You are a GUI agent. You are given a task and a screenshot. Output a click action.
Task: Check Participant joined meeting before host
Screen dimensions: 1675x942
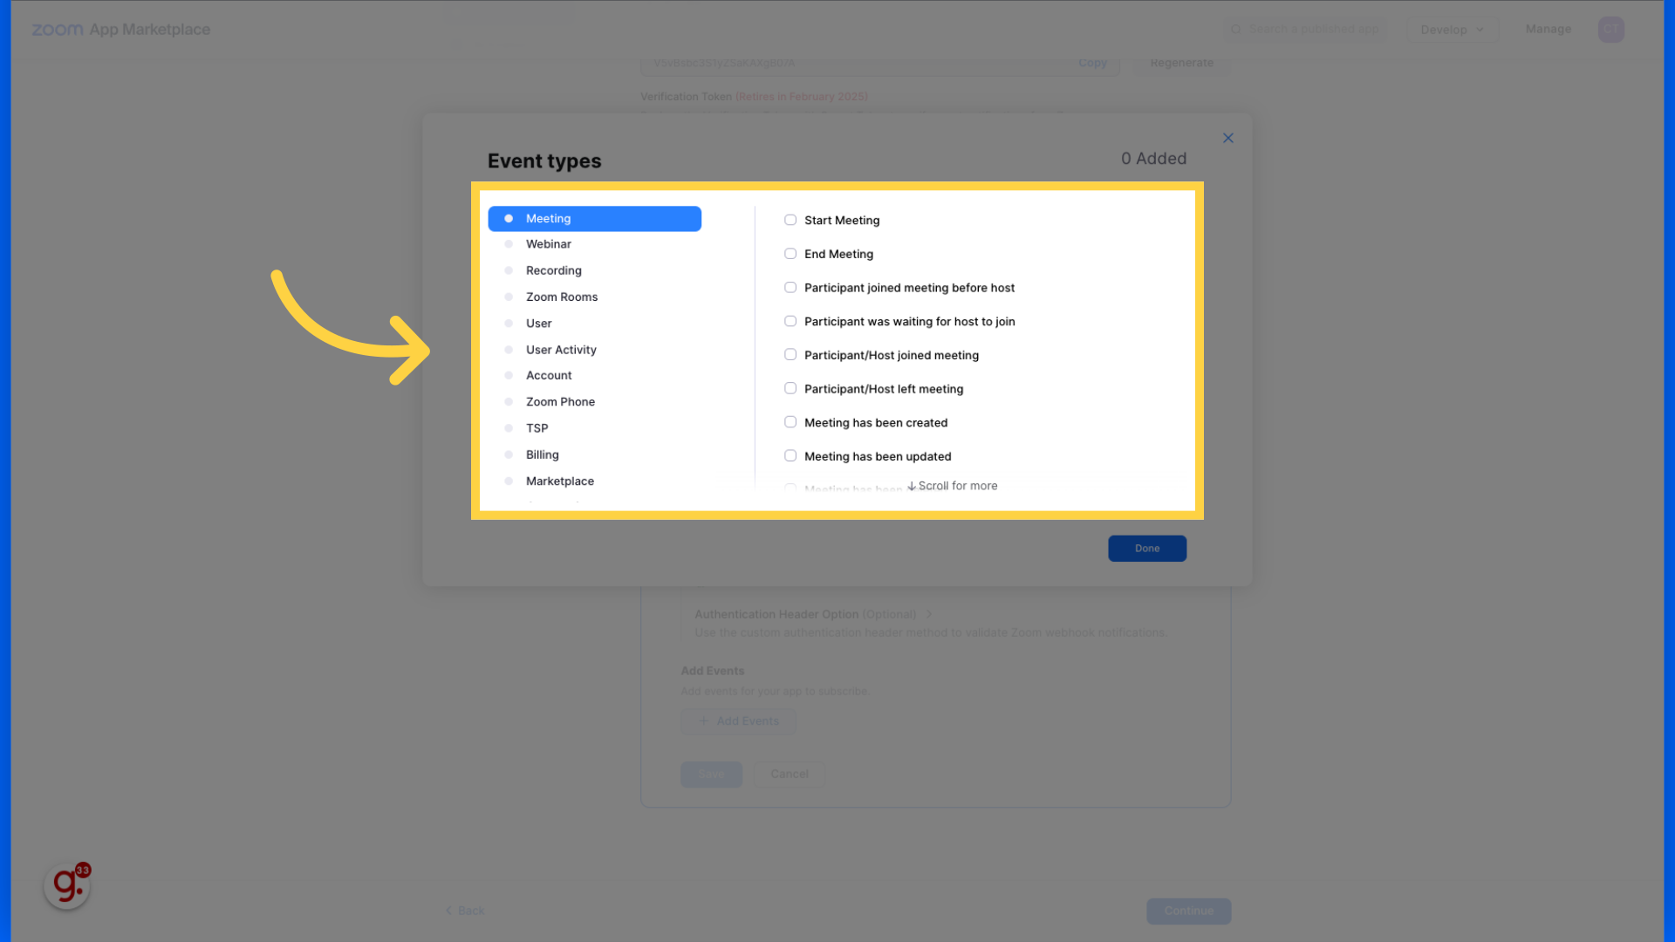pyautogui.click(x=790, y=287)
